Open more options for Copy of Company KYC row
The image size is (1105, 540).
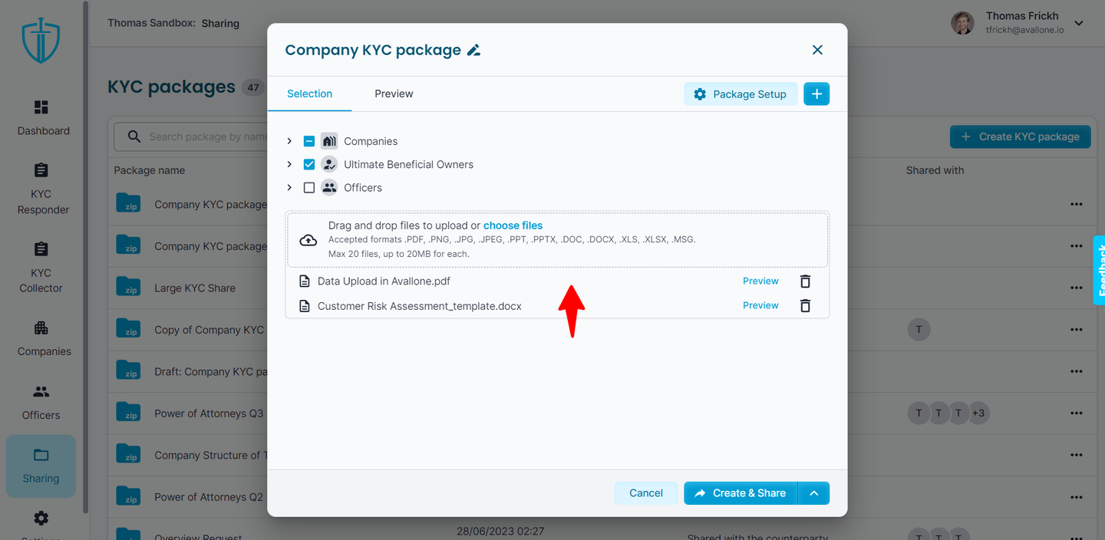point(1077,330)
